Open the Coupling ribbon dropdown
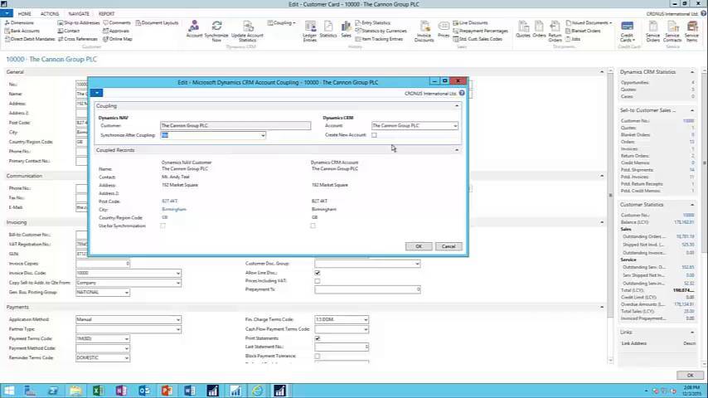The width and height of the screenshot is (708, 398). [x=282, y=22]
